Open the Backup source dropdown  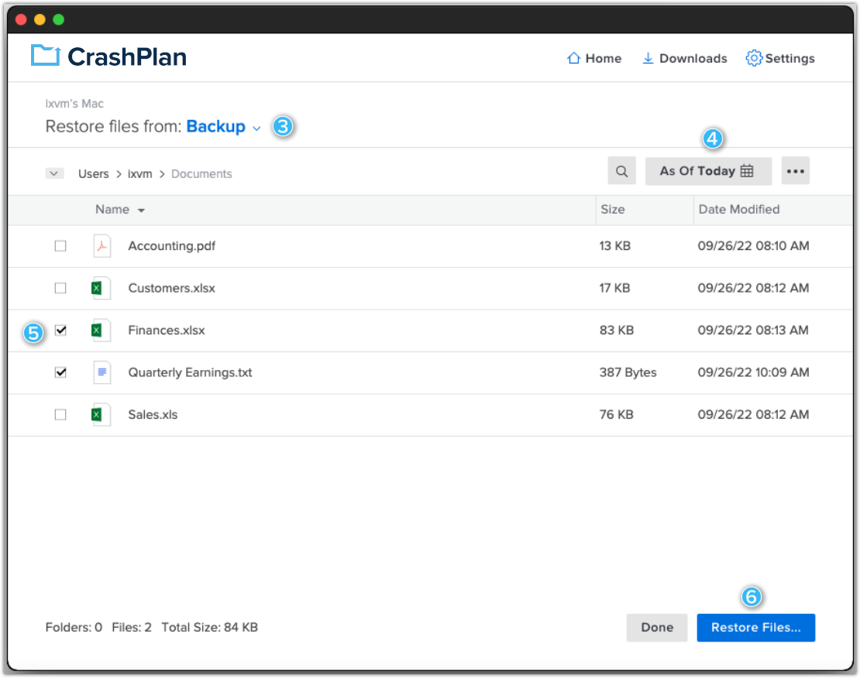pyautogui.click(x=224, y=127)
